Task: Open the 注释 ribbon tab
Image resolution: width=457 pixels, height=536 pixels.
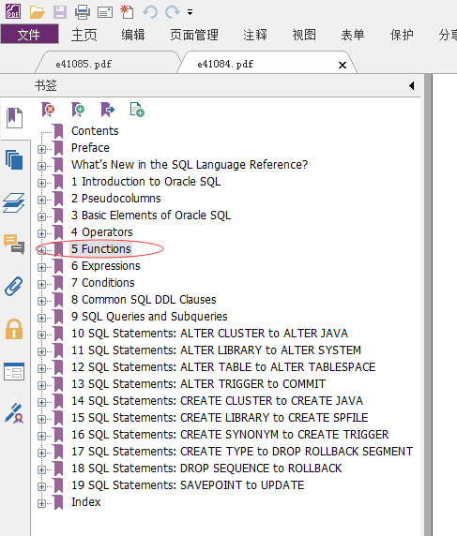Action: pyautogui.click(x=255, y=35)
